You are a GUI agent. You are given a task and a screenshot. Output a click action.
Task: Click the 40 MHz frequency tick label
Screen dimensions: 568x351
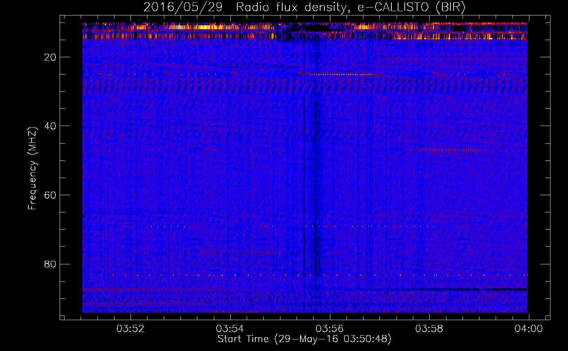pos(51,126)
